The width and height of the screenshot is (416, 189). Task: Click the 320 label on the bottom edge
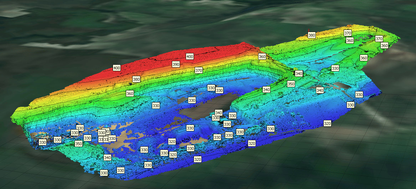pyautogui.click(x=197, y=159)
